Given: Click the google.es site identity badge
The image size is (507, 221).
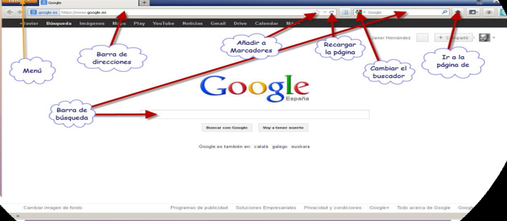Looking at the screenshot, I should click(43, 12).
